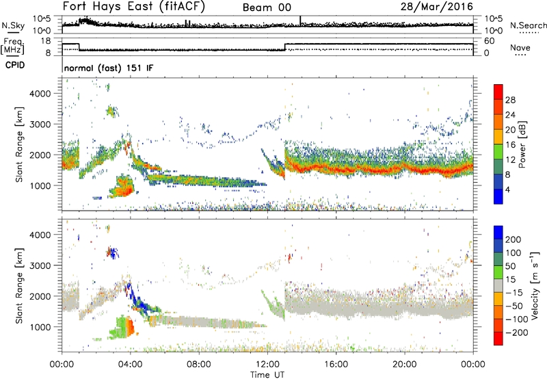The height and width of the screenshot is (379, 547).
Task: Pick the top blue segment of velocity color bar
Action: (498, 233)
